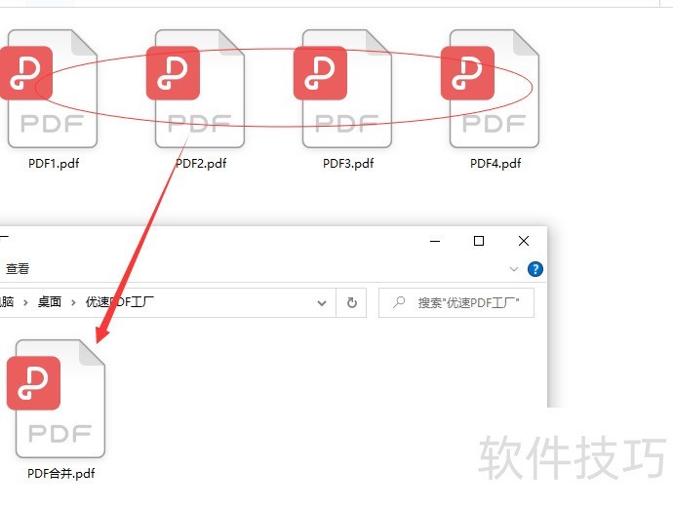The width and height of the screenshot is (673, 508).
Task: Go to 桌面 in the address breadcrumb
Action: pos(50,302)
